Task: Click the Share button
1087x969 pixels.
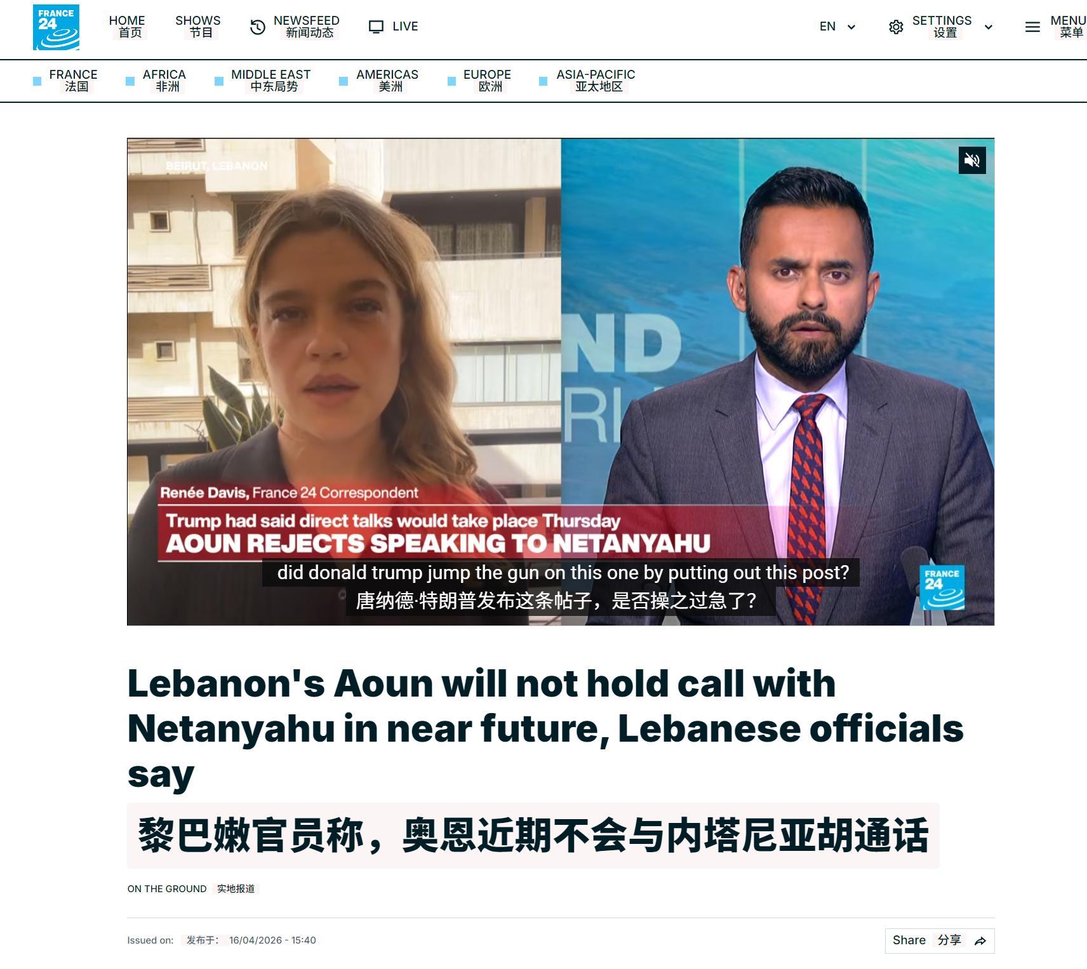Action: point(940,940)
